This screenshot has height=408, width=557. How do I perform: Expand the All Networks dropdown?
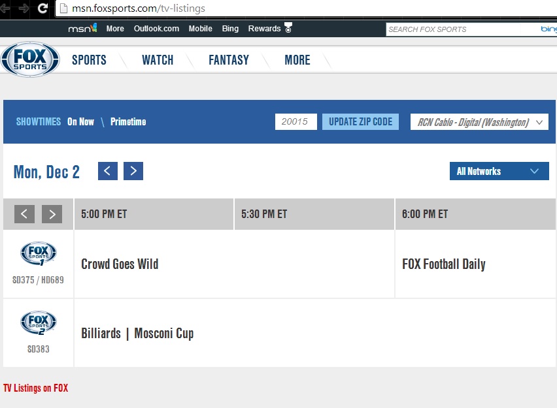tap(499, 171)
